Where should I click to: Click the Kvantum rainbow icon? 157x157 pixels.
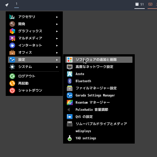(x=70, y=102)
